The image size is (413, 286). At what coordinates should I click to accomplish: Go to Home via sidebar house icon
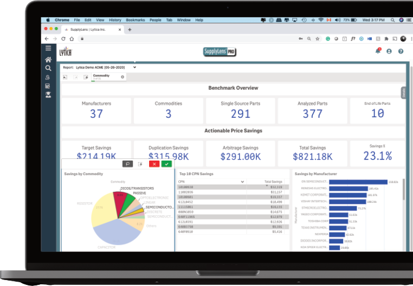[48, 59]
